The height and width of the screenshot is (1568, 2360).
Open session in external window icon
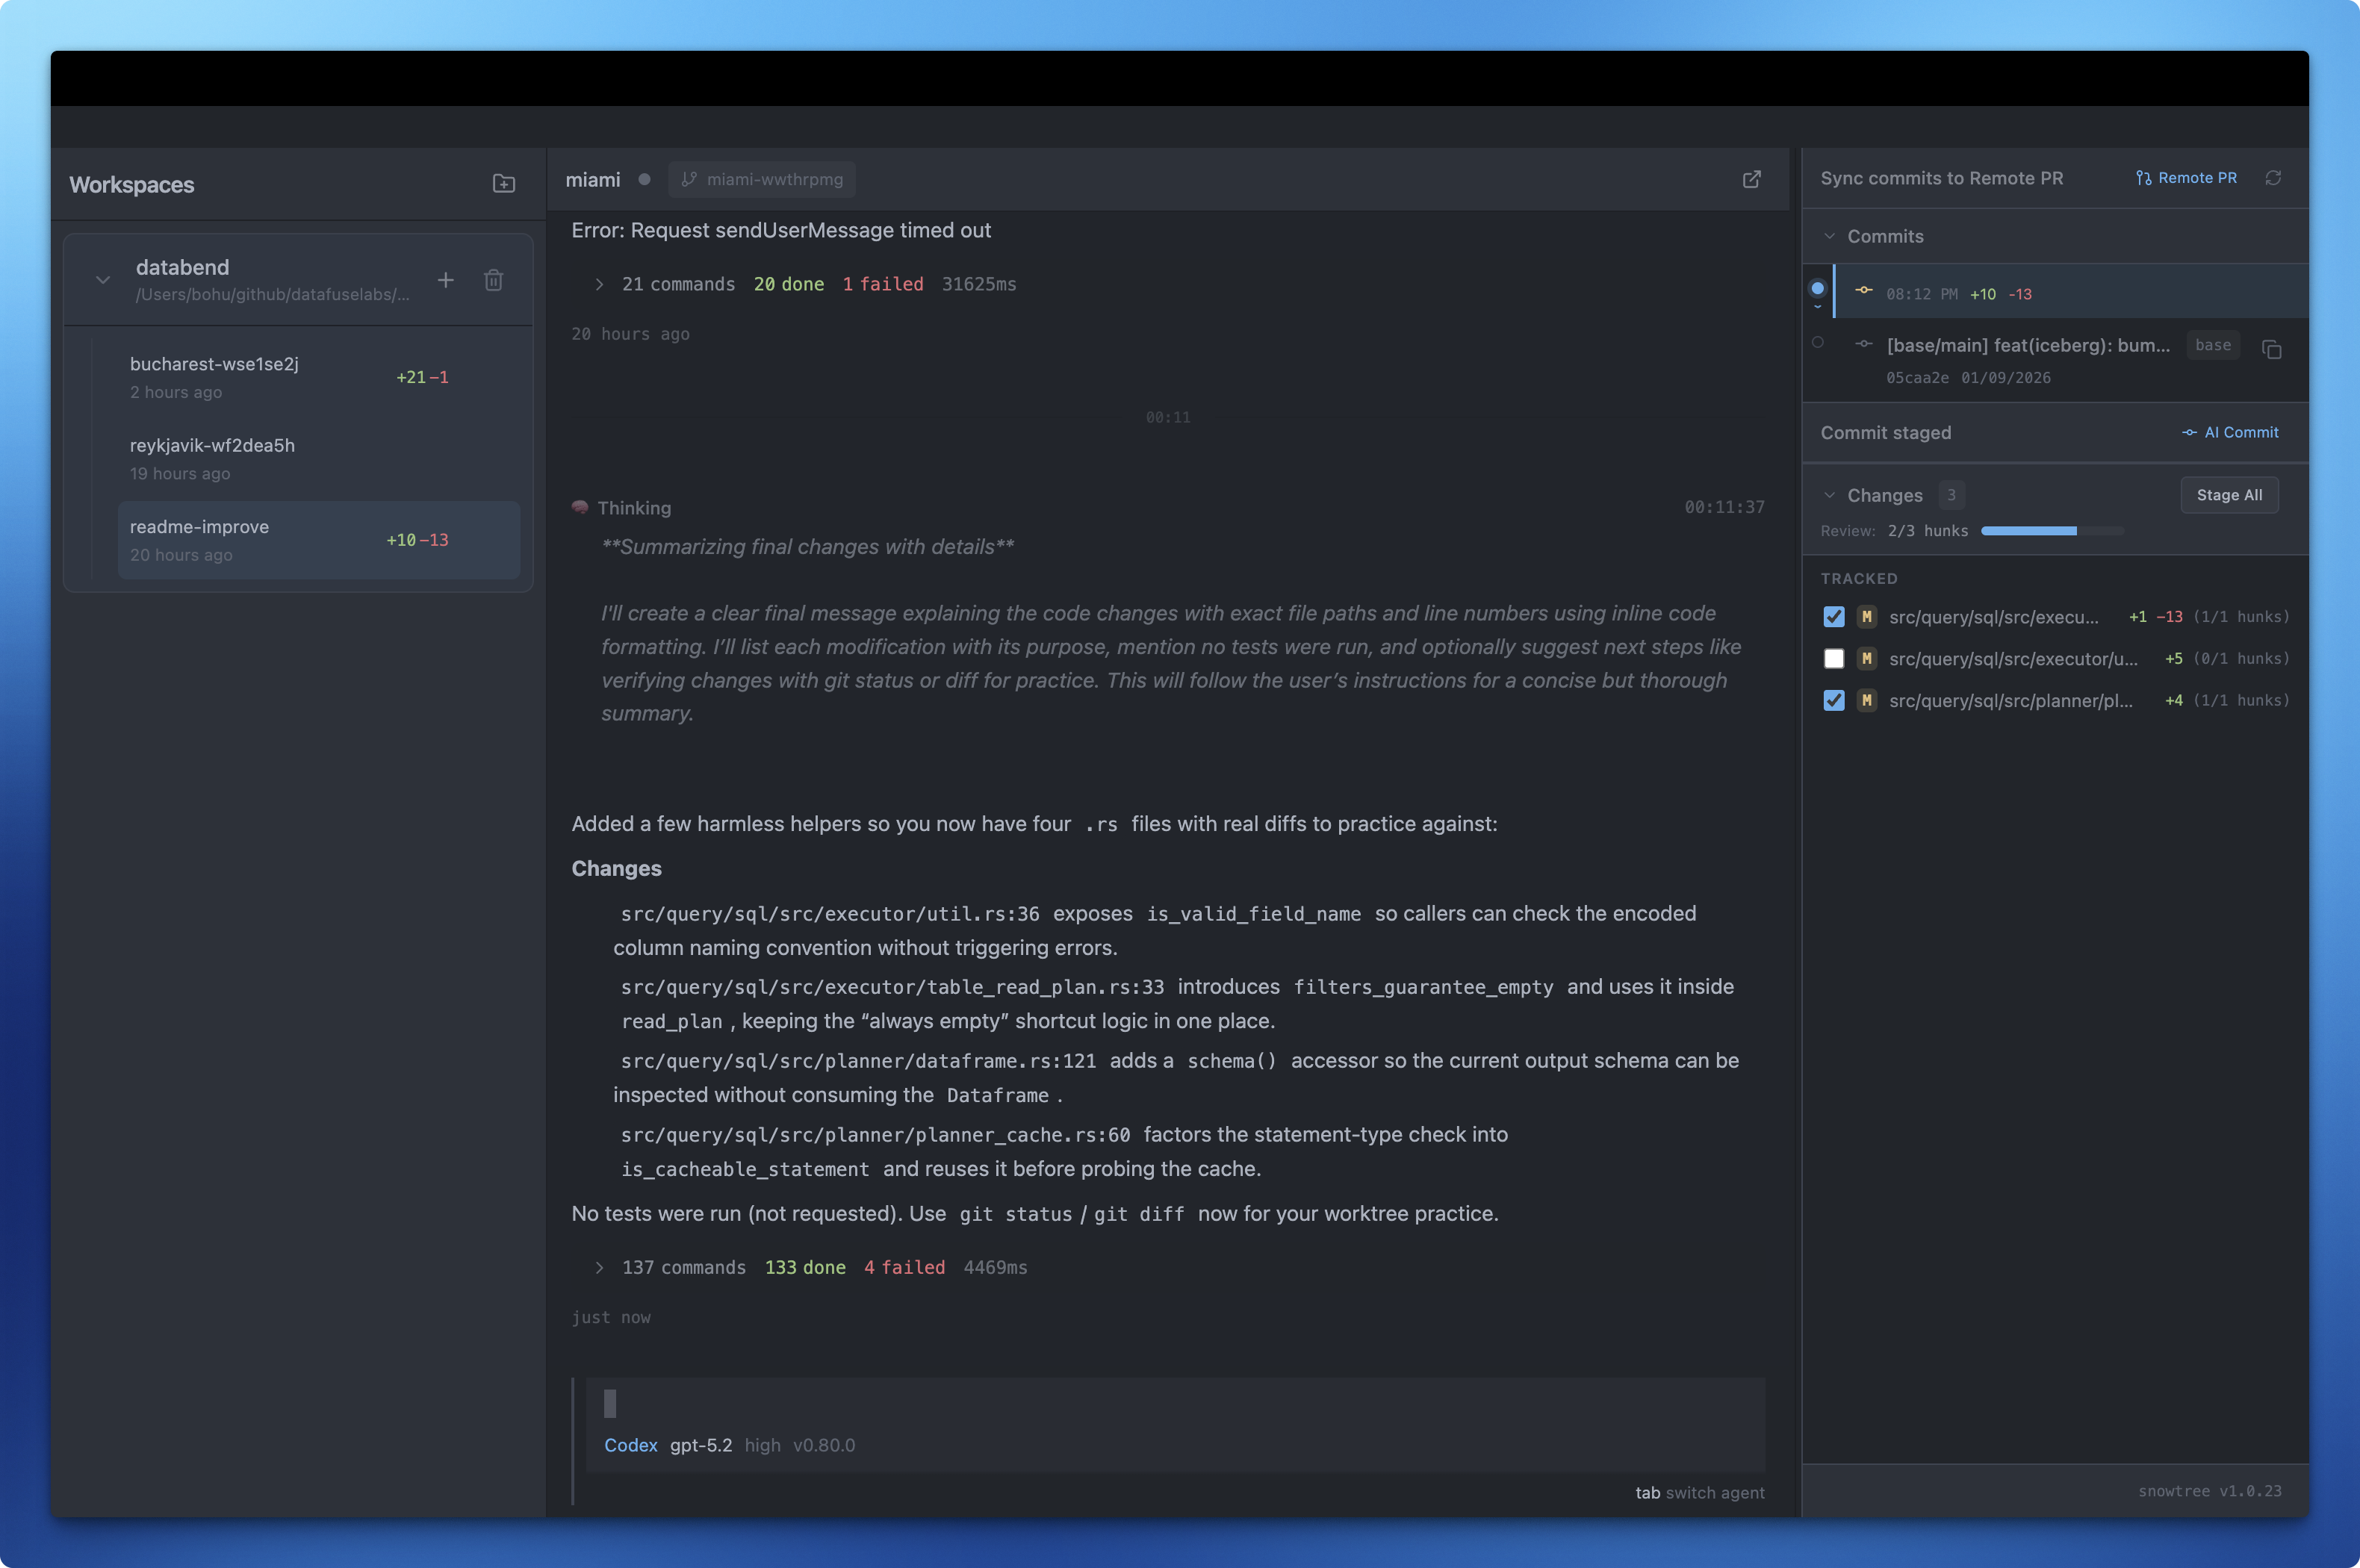click(1751, 179)
